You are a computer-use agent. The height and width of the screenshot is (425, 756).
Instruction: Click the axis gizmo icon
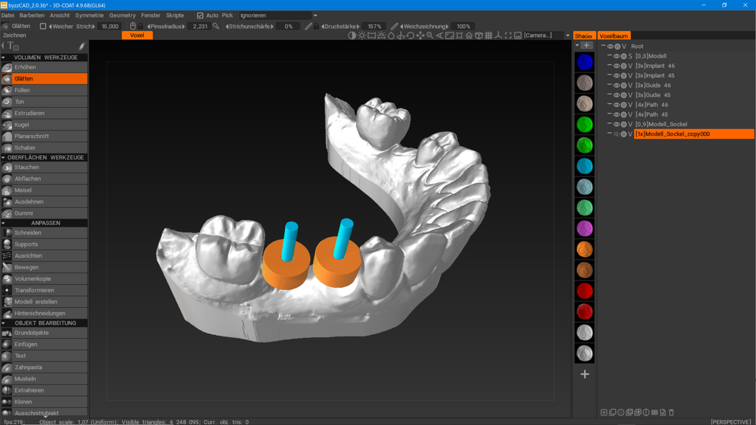[x=498, y=35]
